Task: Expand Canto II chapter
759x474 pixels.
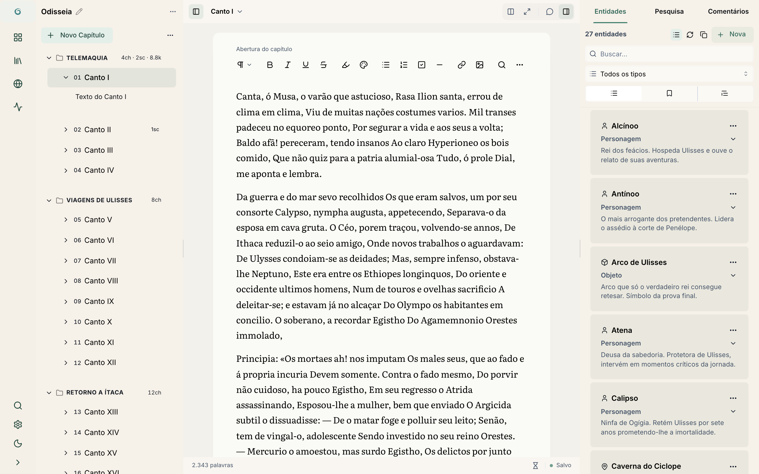Action: point(66,130)
